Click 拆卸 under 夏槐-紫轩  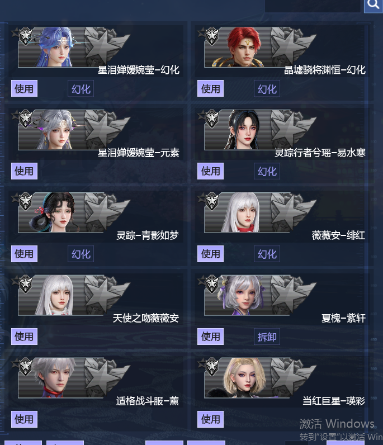tap(267, 337)
